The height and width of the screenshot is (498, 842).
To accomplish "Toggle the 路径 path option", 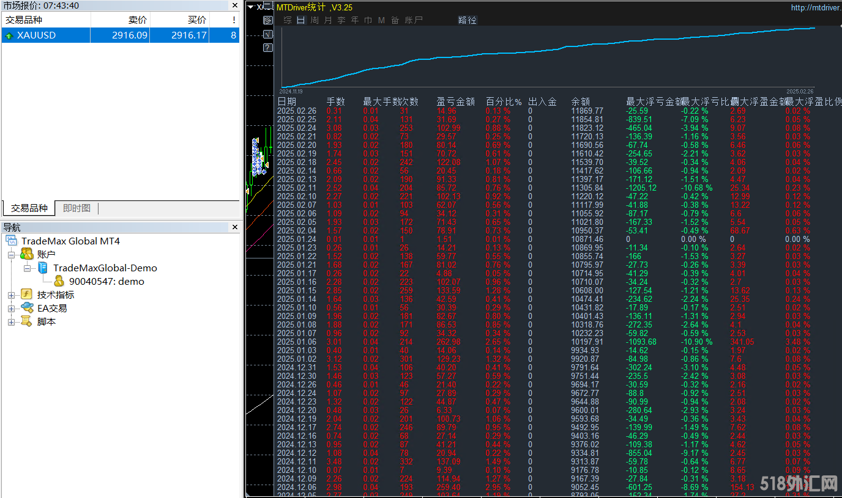I will (467, 20).
